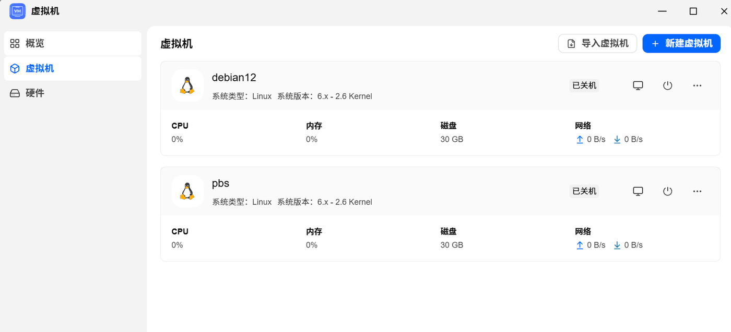Select the 虚拟机 sidebar item

73,68
